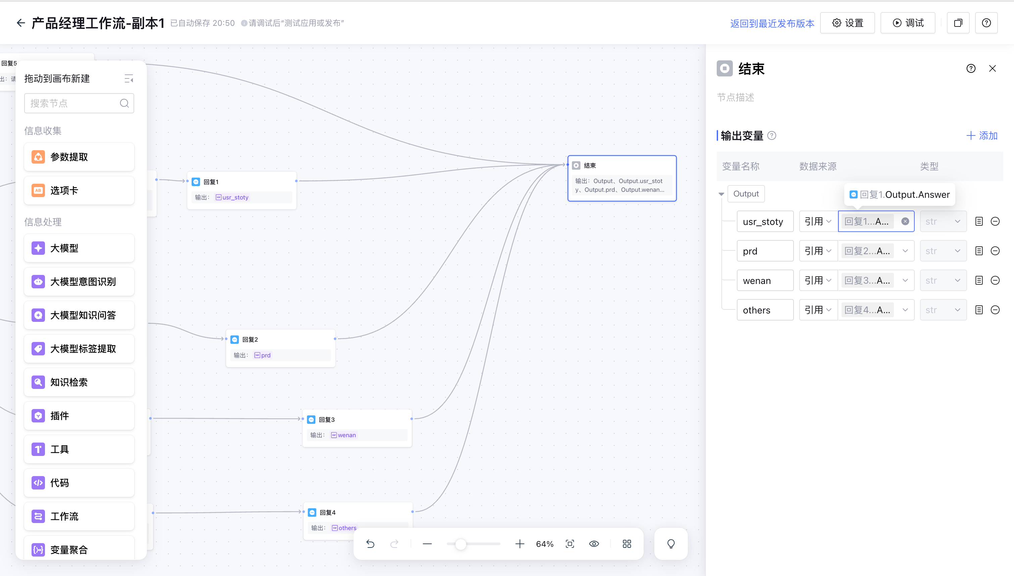Click the 返回到最近发布版本 link
Viewport: 1014px width, 576px height.
pos(772,23)
